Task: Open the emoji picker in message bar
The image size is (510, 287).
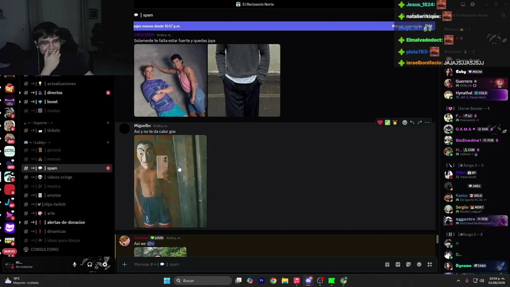Action: [x=419, y=264]
